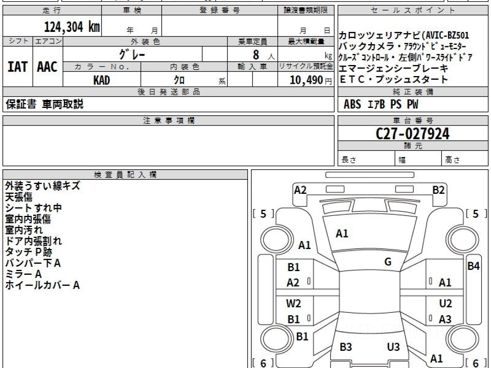Click the 後日発送部品 header
The height and width of the screenshot is (368, 491).
pos(168,92)
